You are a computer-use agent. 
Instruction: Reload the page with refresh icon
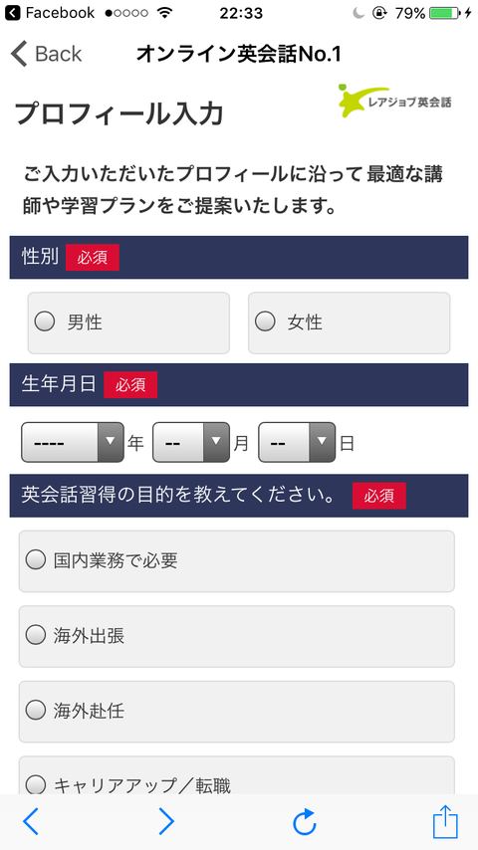pyautogui.click(x=305, y=822)
